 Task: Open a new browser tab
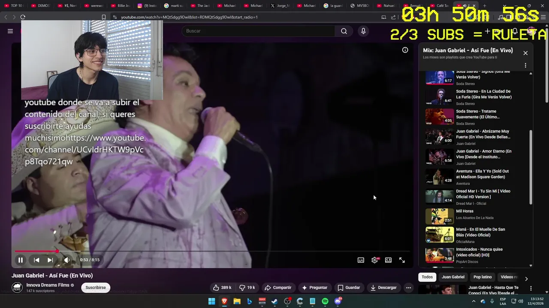484,6
